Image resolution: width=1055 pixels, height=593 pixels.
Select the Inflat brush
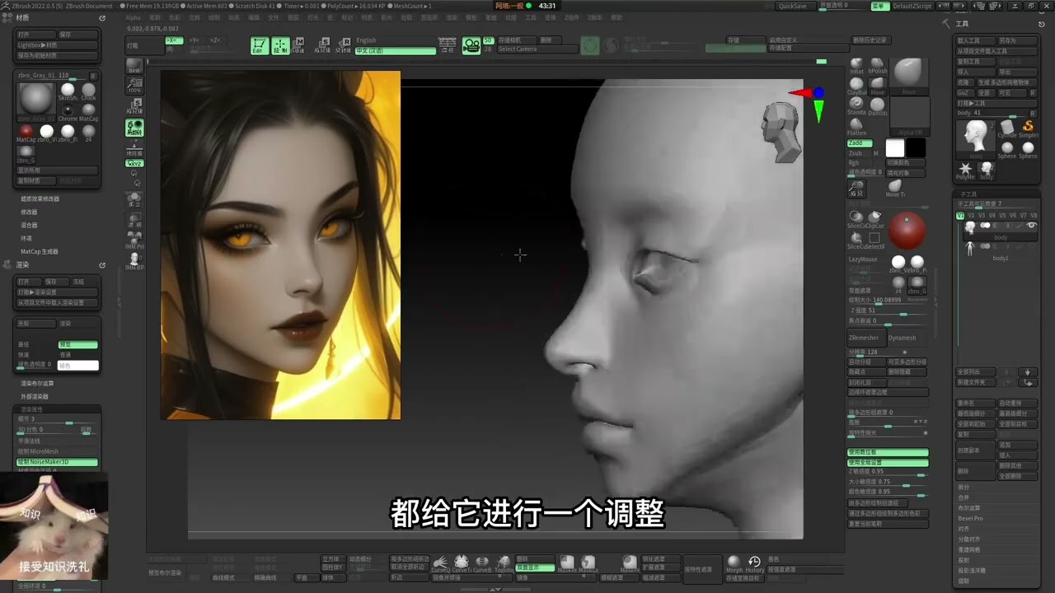click(857, 66)
